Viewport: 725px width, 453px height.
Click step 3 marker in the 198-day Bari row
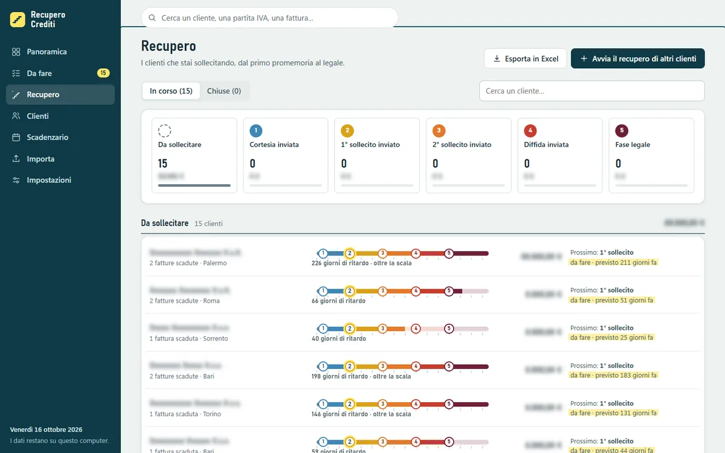click(382, 367)
